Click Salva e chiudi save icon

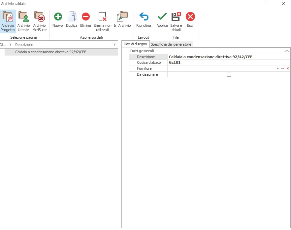176,17
